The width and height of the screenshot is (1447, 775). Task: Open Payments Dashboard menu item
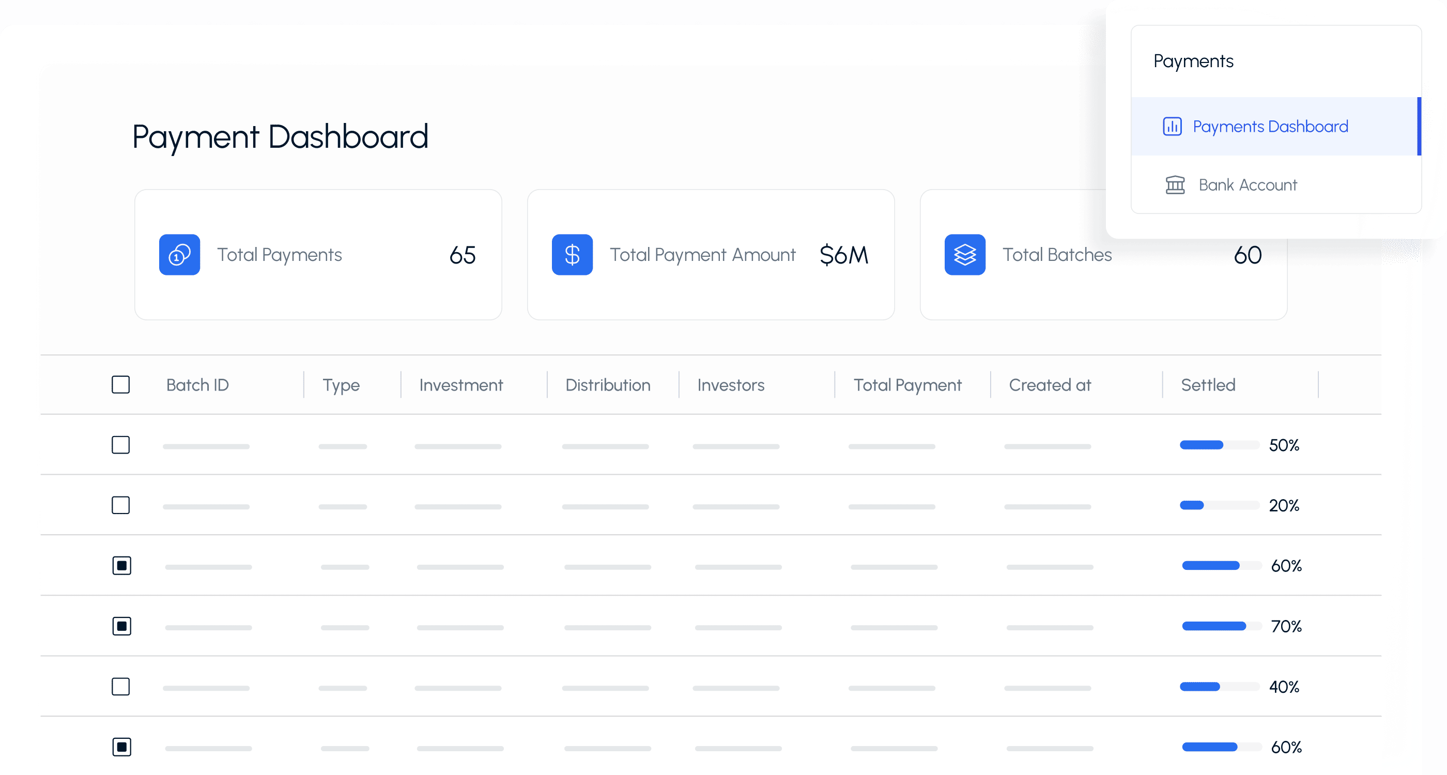(1270, 127)
